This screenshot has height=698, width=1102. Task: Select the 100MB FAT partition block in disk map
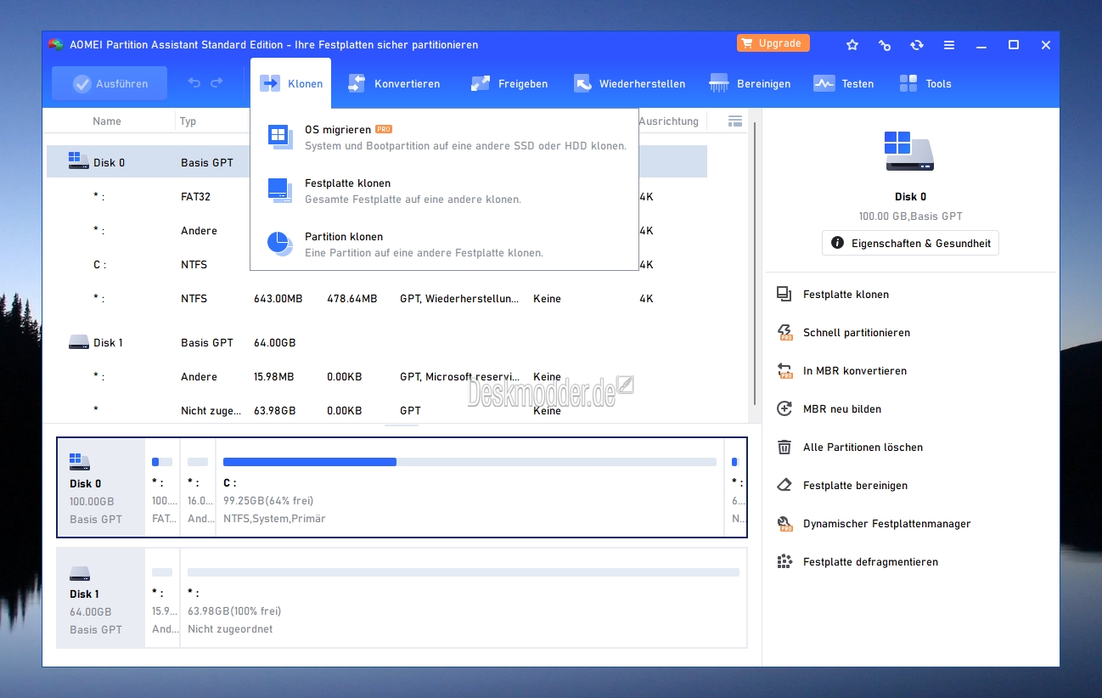(162, 487)
